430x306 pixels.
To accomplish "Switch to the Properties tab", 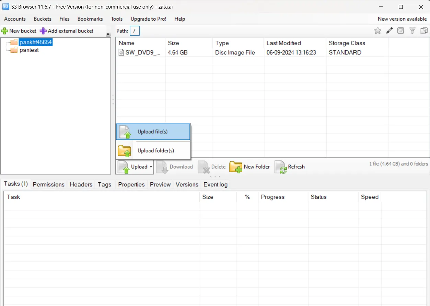I will click(x=131, y=184).
